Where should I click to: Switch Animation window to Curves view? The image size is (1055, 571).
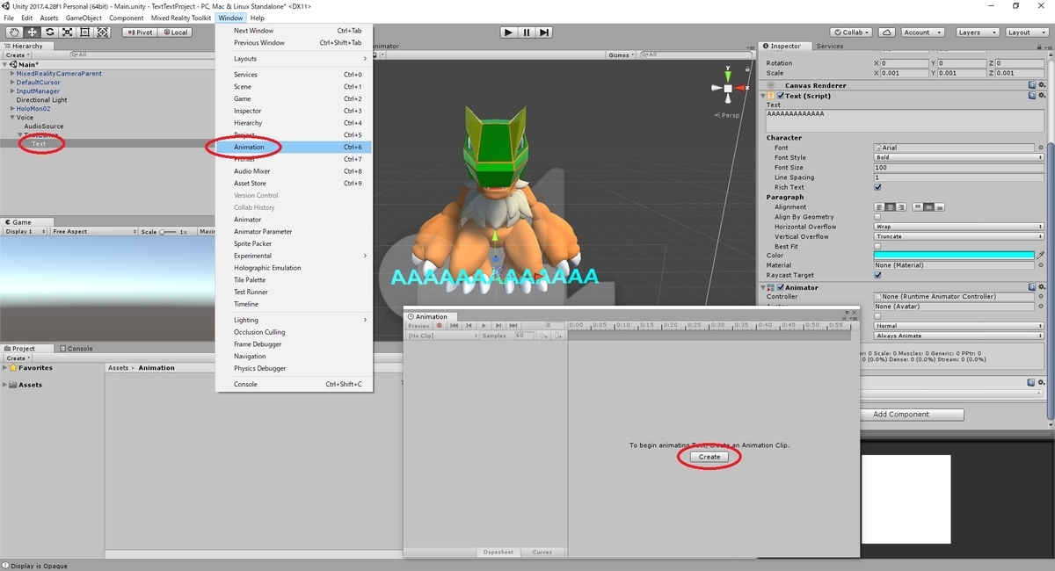(542, 553)
